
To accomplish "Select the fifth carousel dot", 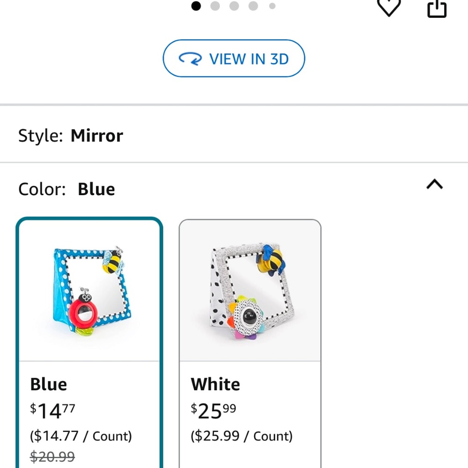I will click(272, 6).
